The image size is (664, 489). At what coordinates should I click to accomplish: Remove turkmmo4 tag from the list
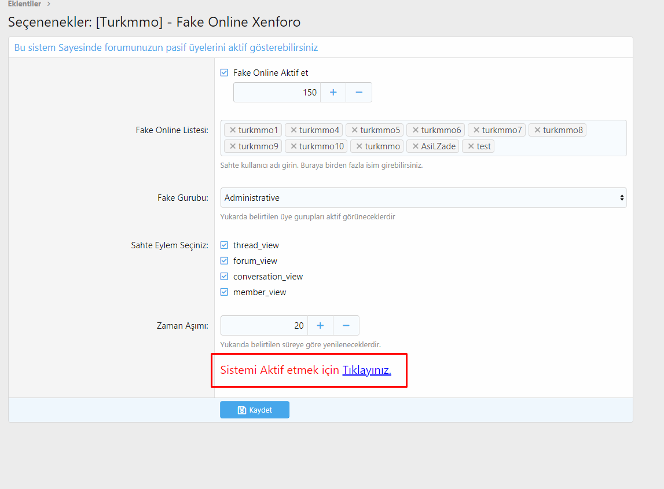(x=294, y=130)
